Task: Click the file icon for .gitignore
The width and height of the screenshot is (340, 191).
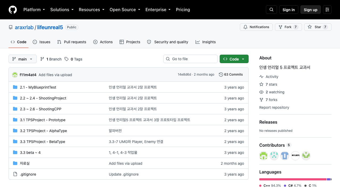Action: (x=15, y=174)
